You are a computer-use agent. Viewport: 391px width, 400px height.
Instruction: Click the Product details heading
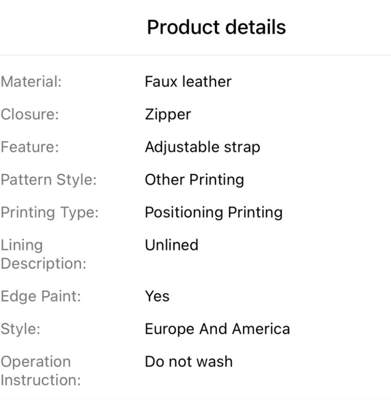[x=217, y=27]
